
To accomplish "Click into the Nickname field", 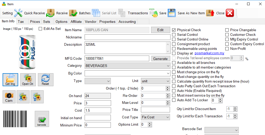I will pyautogui.click(x=127, y=37).
